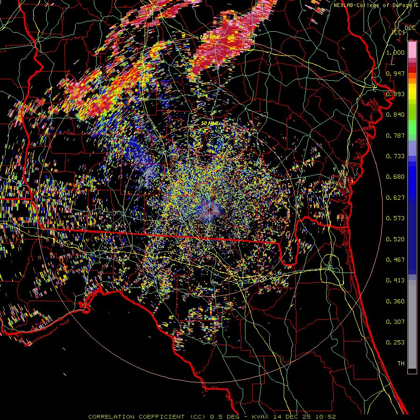Click the 50 NMI range ring label

[x=210, y=123]
